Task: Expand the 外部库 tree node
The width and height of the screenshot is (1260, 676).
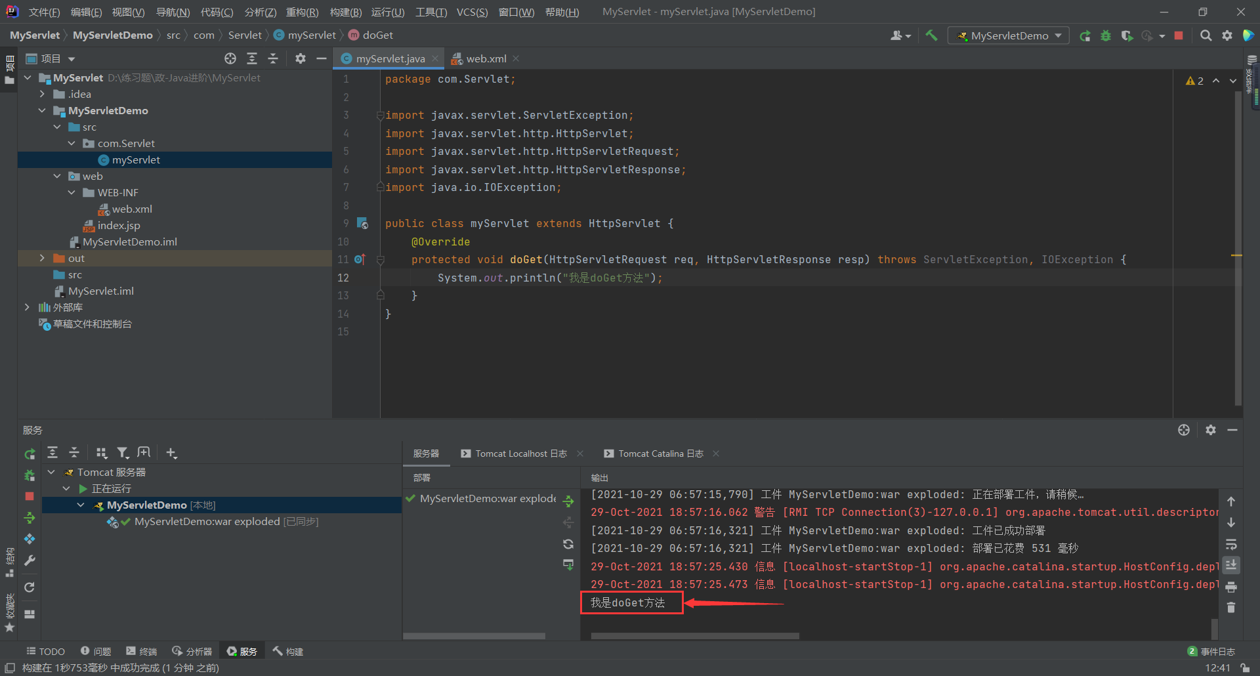Action: coord(27,307)
